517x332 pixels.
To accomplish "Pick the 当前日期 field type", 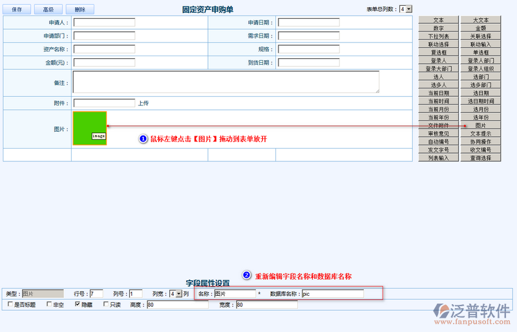I will 438,93.
